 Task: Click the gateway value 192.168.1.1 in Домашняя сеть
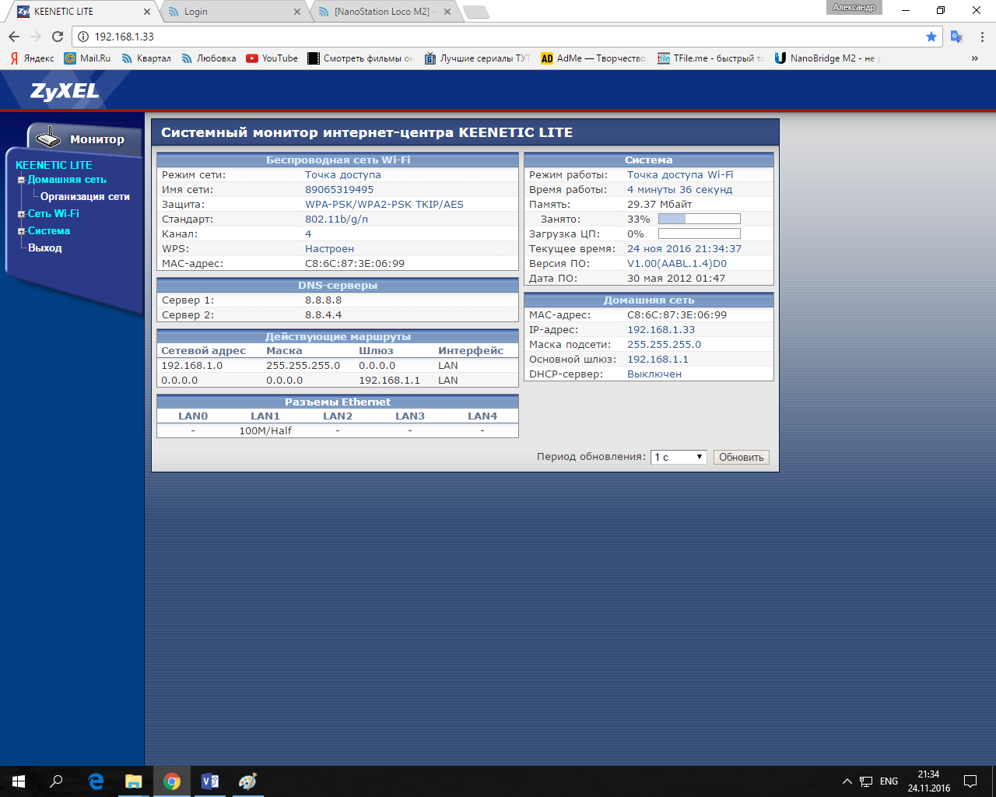658,360
